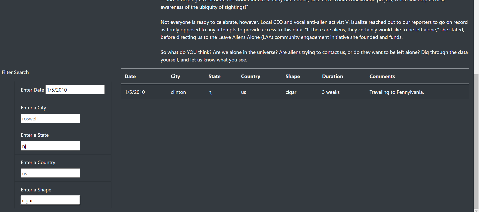Focus the Enter a City text box
This screenshot has height=212, width=479.
pyautogui.click(x=50, y=118)
